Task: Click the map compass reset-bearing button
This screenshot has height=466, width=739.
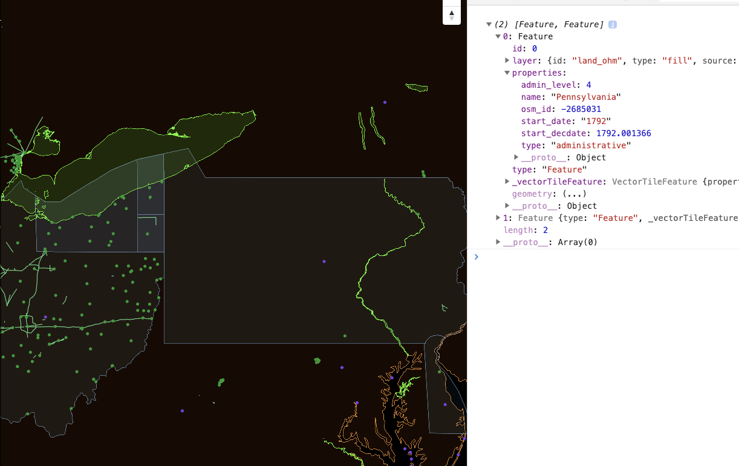Action: 452,15
